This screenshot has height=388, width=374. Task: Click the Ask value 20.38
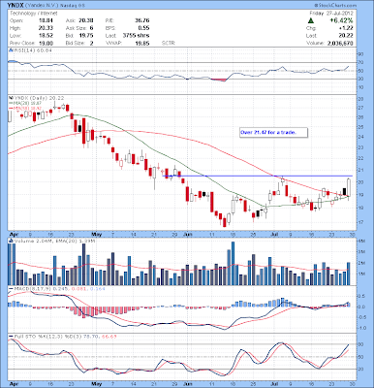(86, 20)
